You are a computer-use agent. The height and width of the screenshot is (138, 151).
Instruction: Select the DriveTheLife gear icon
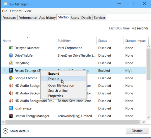(11, 56)
